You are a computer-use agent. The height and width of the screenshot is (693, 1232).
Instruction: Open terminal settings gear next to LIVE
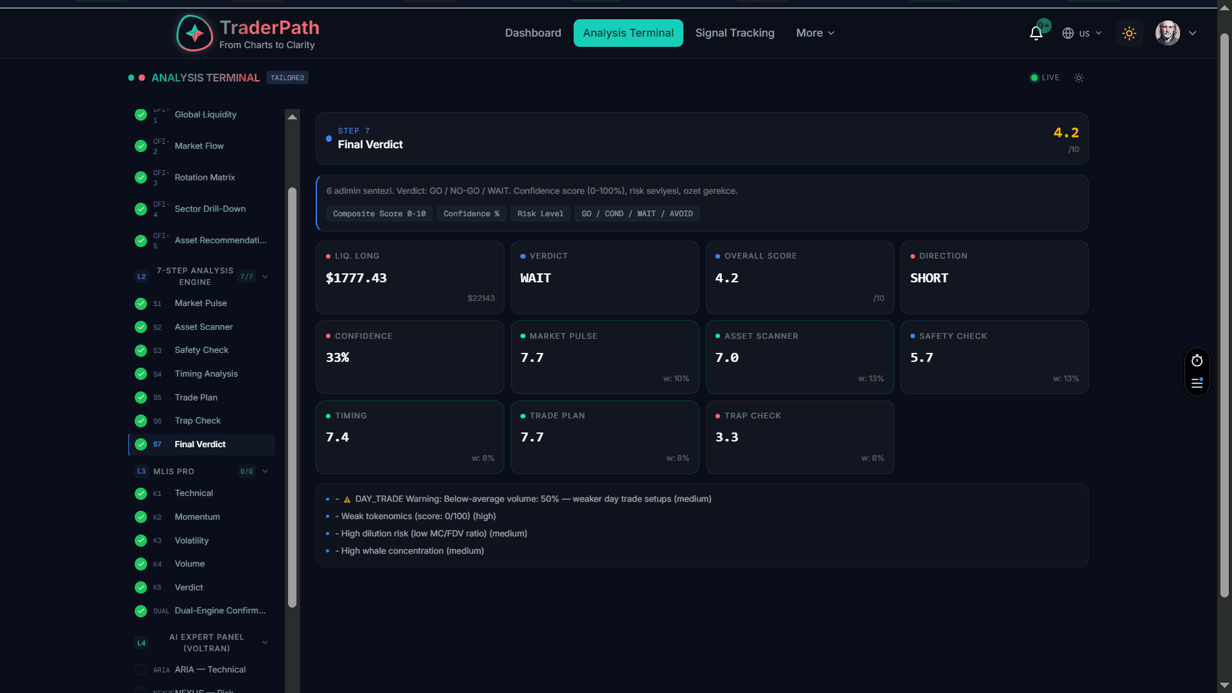(1079, 78)
